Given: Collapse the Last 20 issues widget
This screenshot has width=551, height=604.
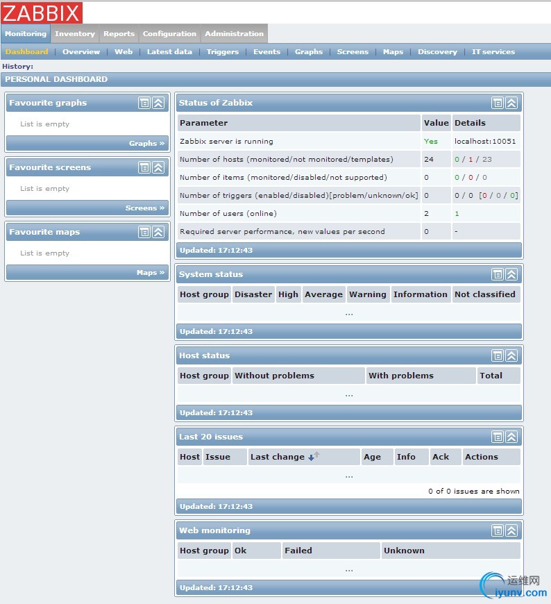Looking at the screenshot, I should [511, 437].
